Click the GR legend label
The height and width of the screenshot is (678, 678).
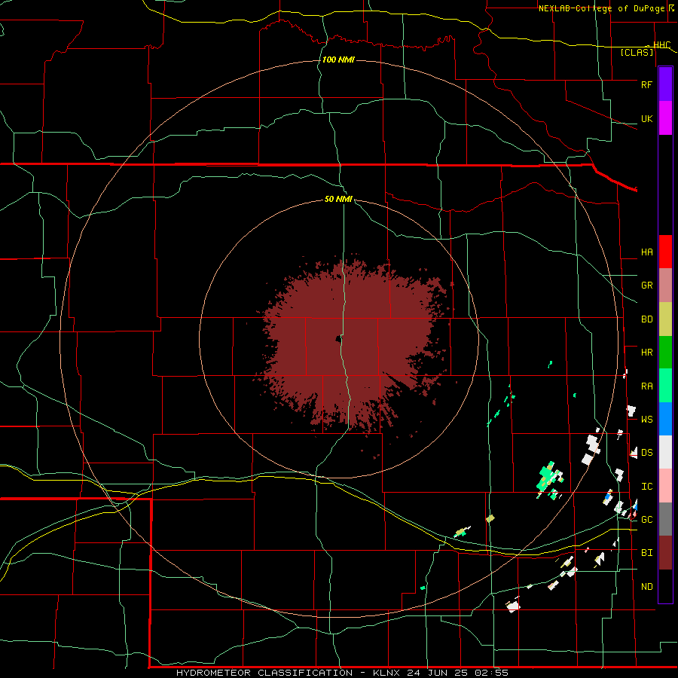[646, 286]
